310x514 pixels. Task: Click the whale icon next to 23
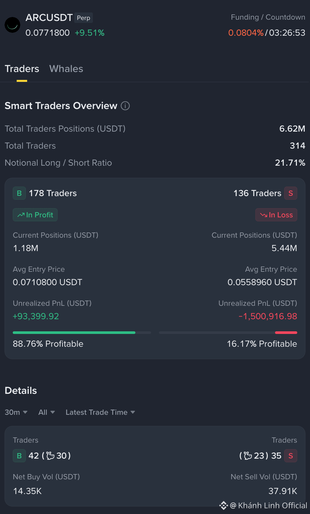(248, 456)
